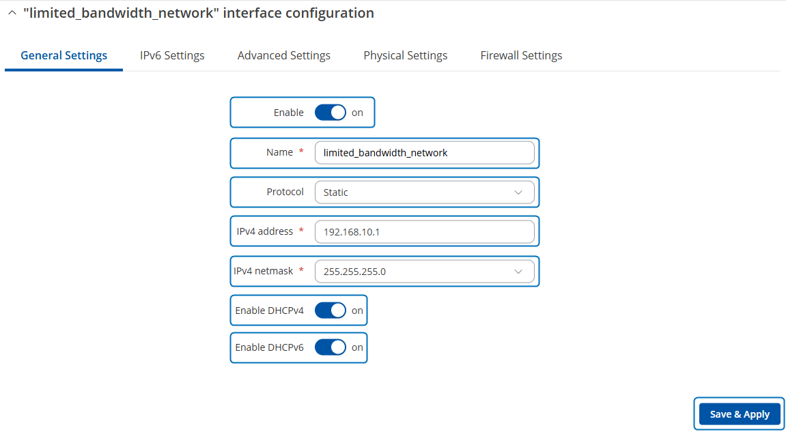This screenshot has width=786, height=432.
Task: Click the "Enable DHCPv6" label text
Action: 269,347
